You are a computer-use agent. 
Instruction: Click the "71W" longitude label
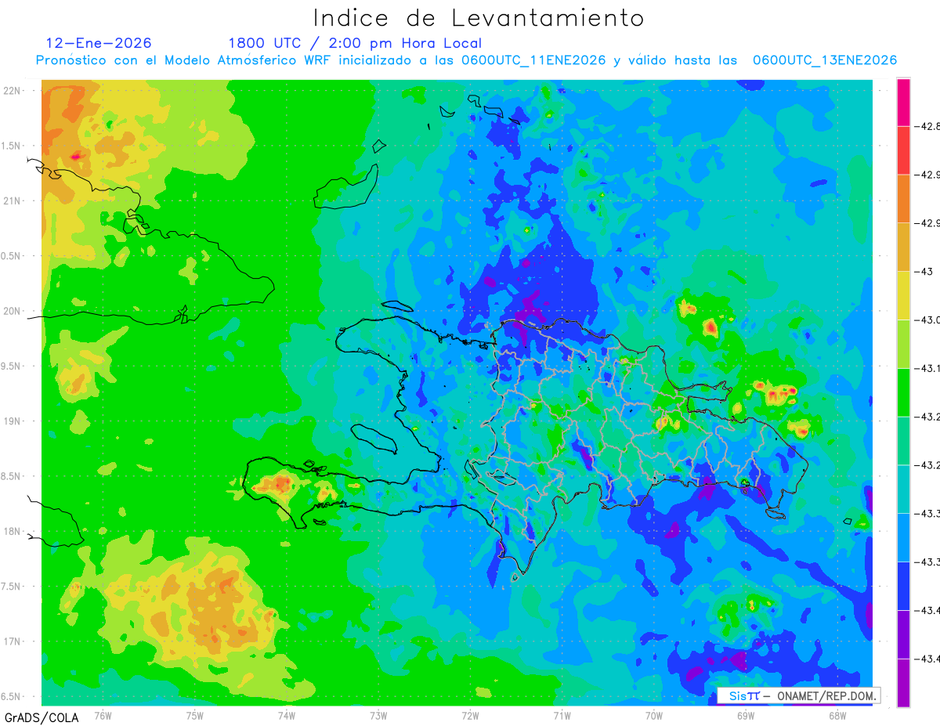tap(562, 715)
